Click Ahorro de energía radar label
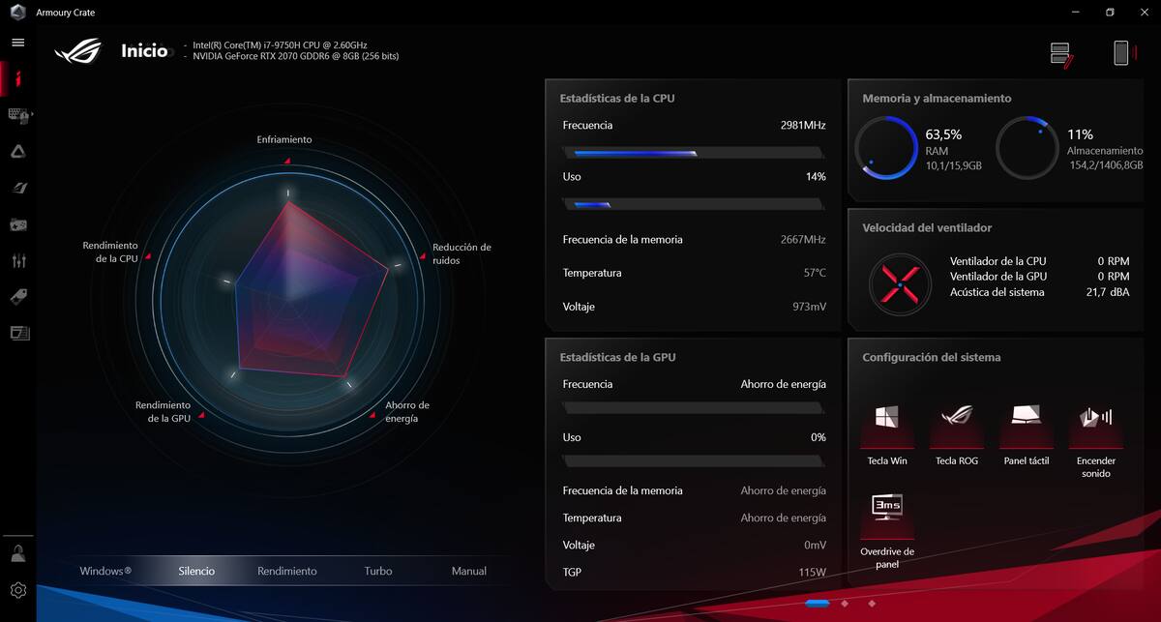The image size is (1161, 622). [407, 412]
